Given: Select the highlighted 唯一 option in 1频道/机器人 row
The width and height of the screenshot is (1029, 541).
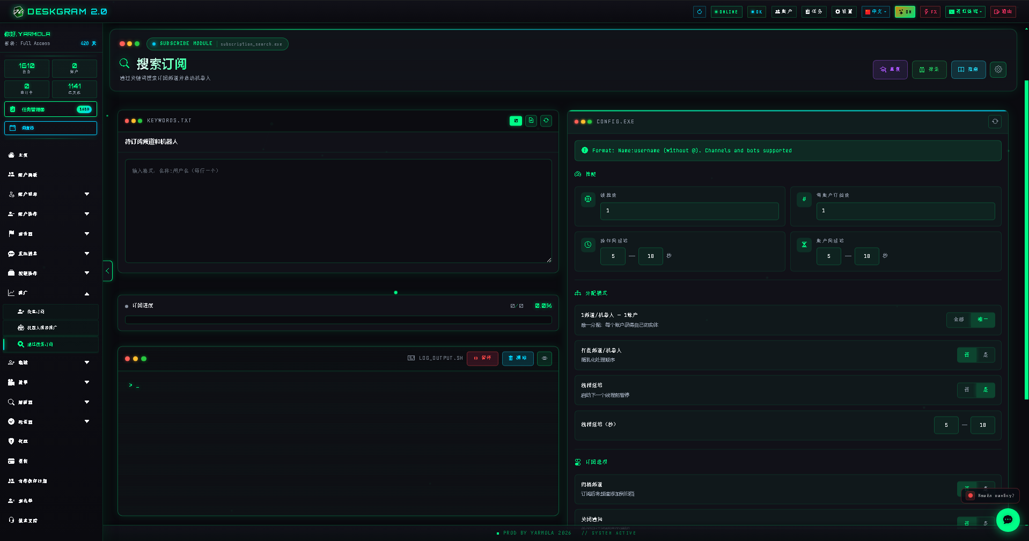Looking at the screenshot, I should point(983,320).
